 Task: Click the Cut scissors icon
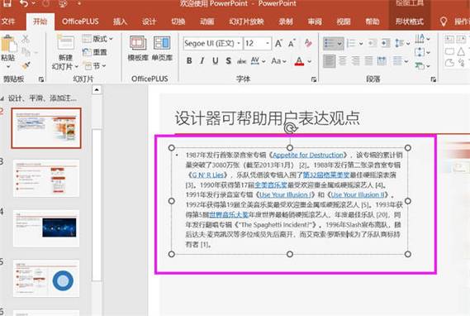26,39
